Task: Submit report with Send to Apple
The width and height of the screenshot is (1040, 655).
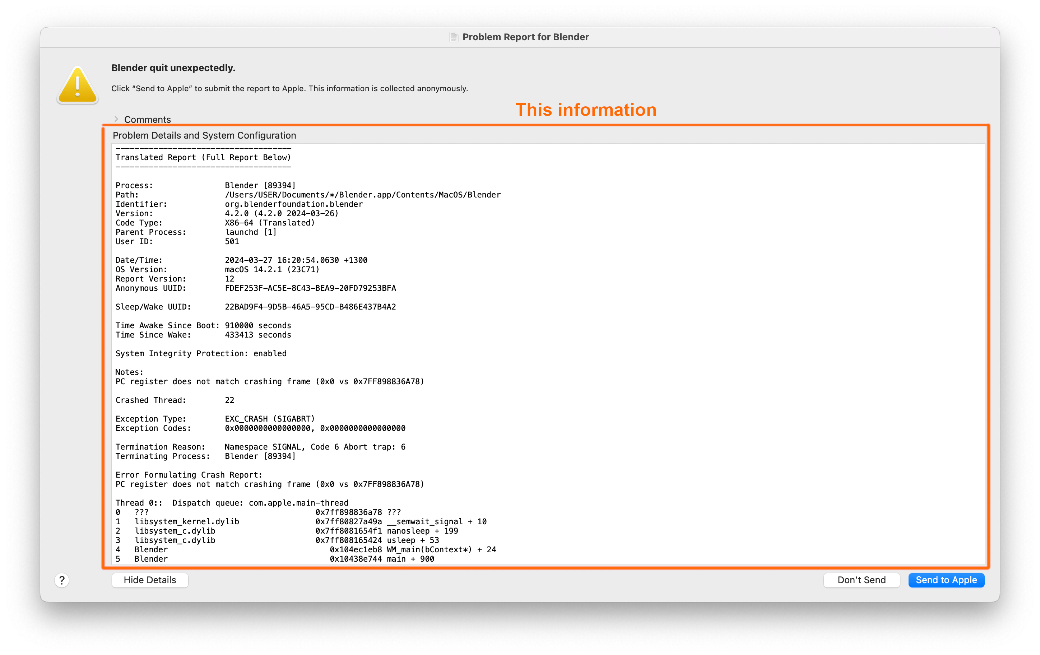Action: [x=946, y=580]
